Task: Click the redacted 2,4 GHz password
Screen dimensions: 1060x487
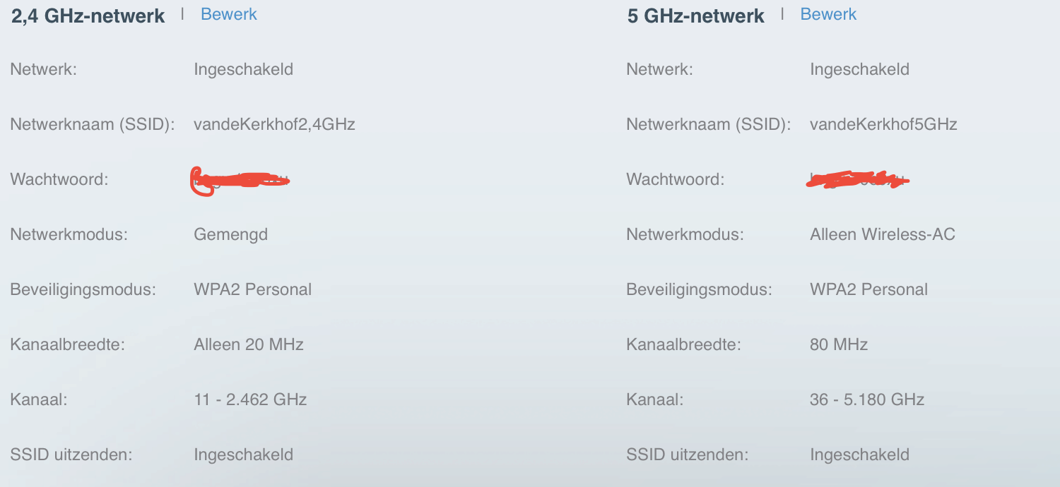Action: tap(240, 181)
